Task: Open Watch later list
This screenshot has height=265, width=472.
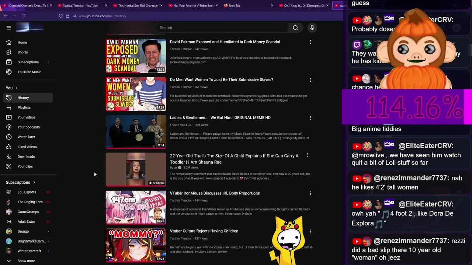Action: coord(28,137)
